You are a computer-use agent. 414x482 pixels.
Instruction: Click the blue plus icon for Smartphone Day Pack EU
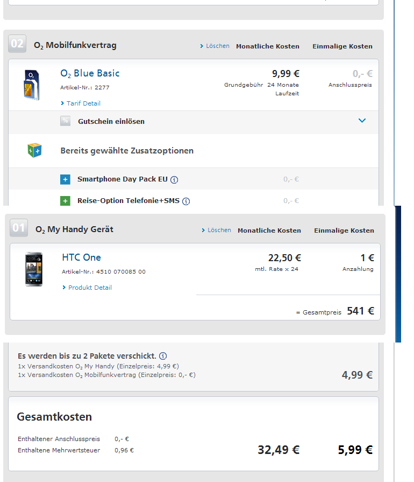(x=65, y=179)
